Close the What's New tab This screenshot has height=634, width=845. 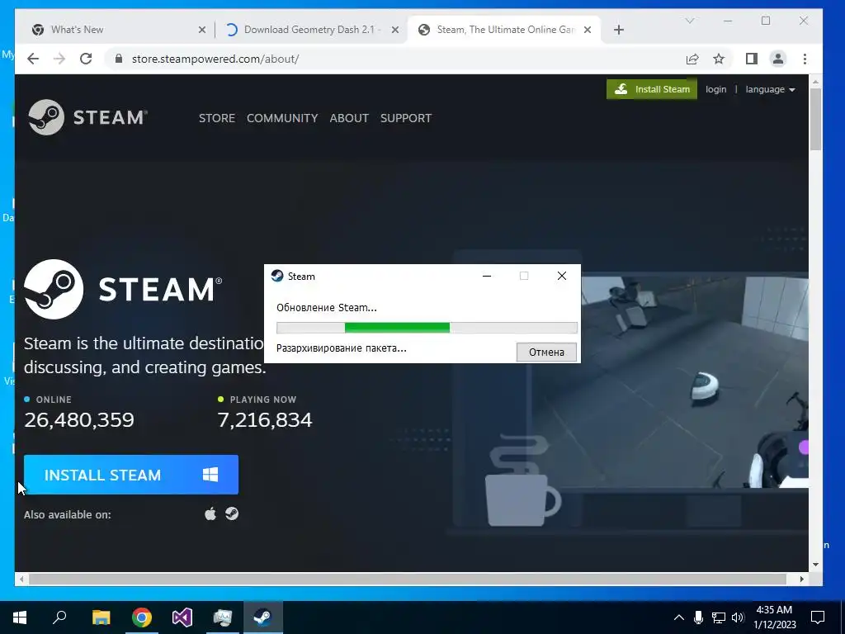click(202, 30)
